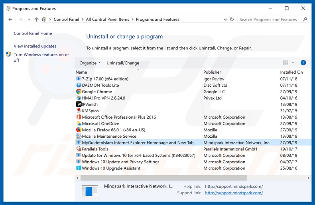
Task: Click the change view layout icon
Action: point(285,63)
